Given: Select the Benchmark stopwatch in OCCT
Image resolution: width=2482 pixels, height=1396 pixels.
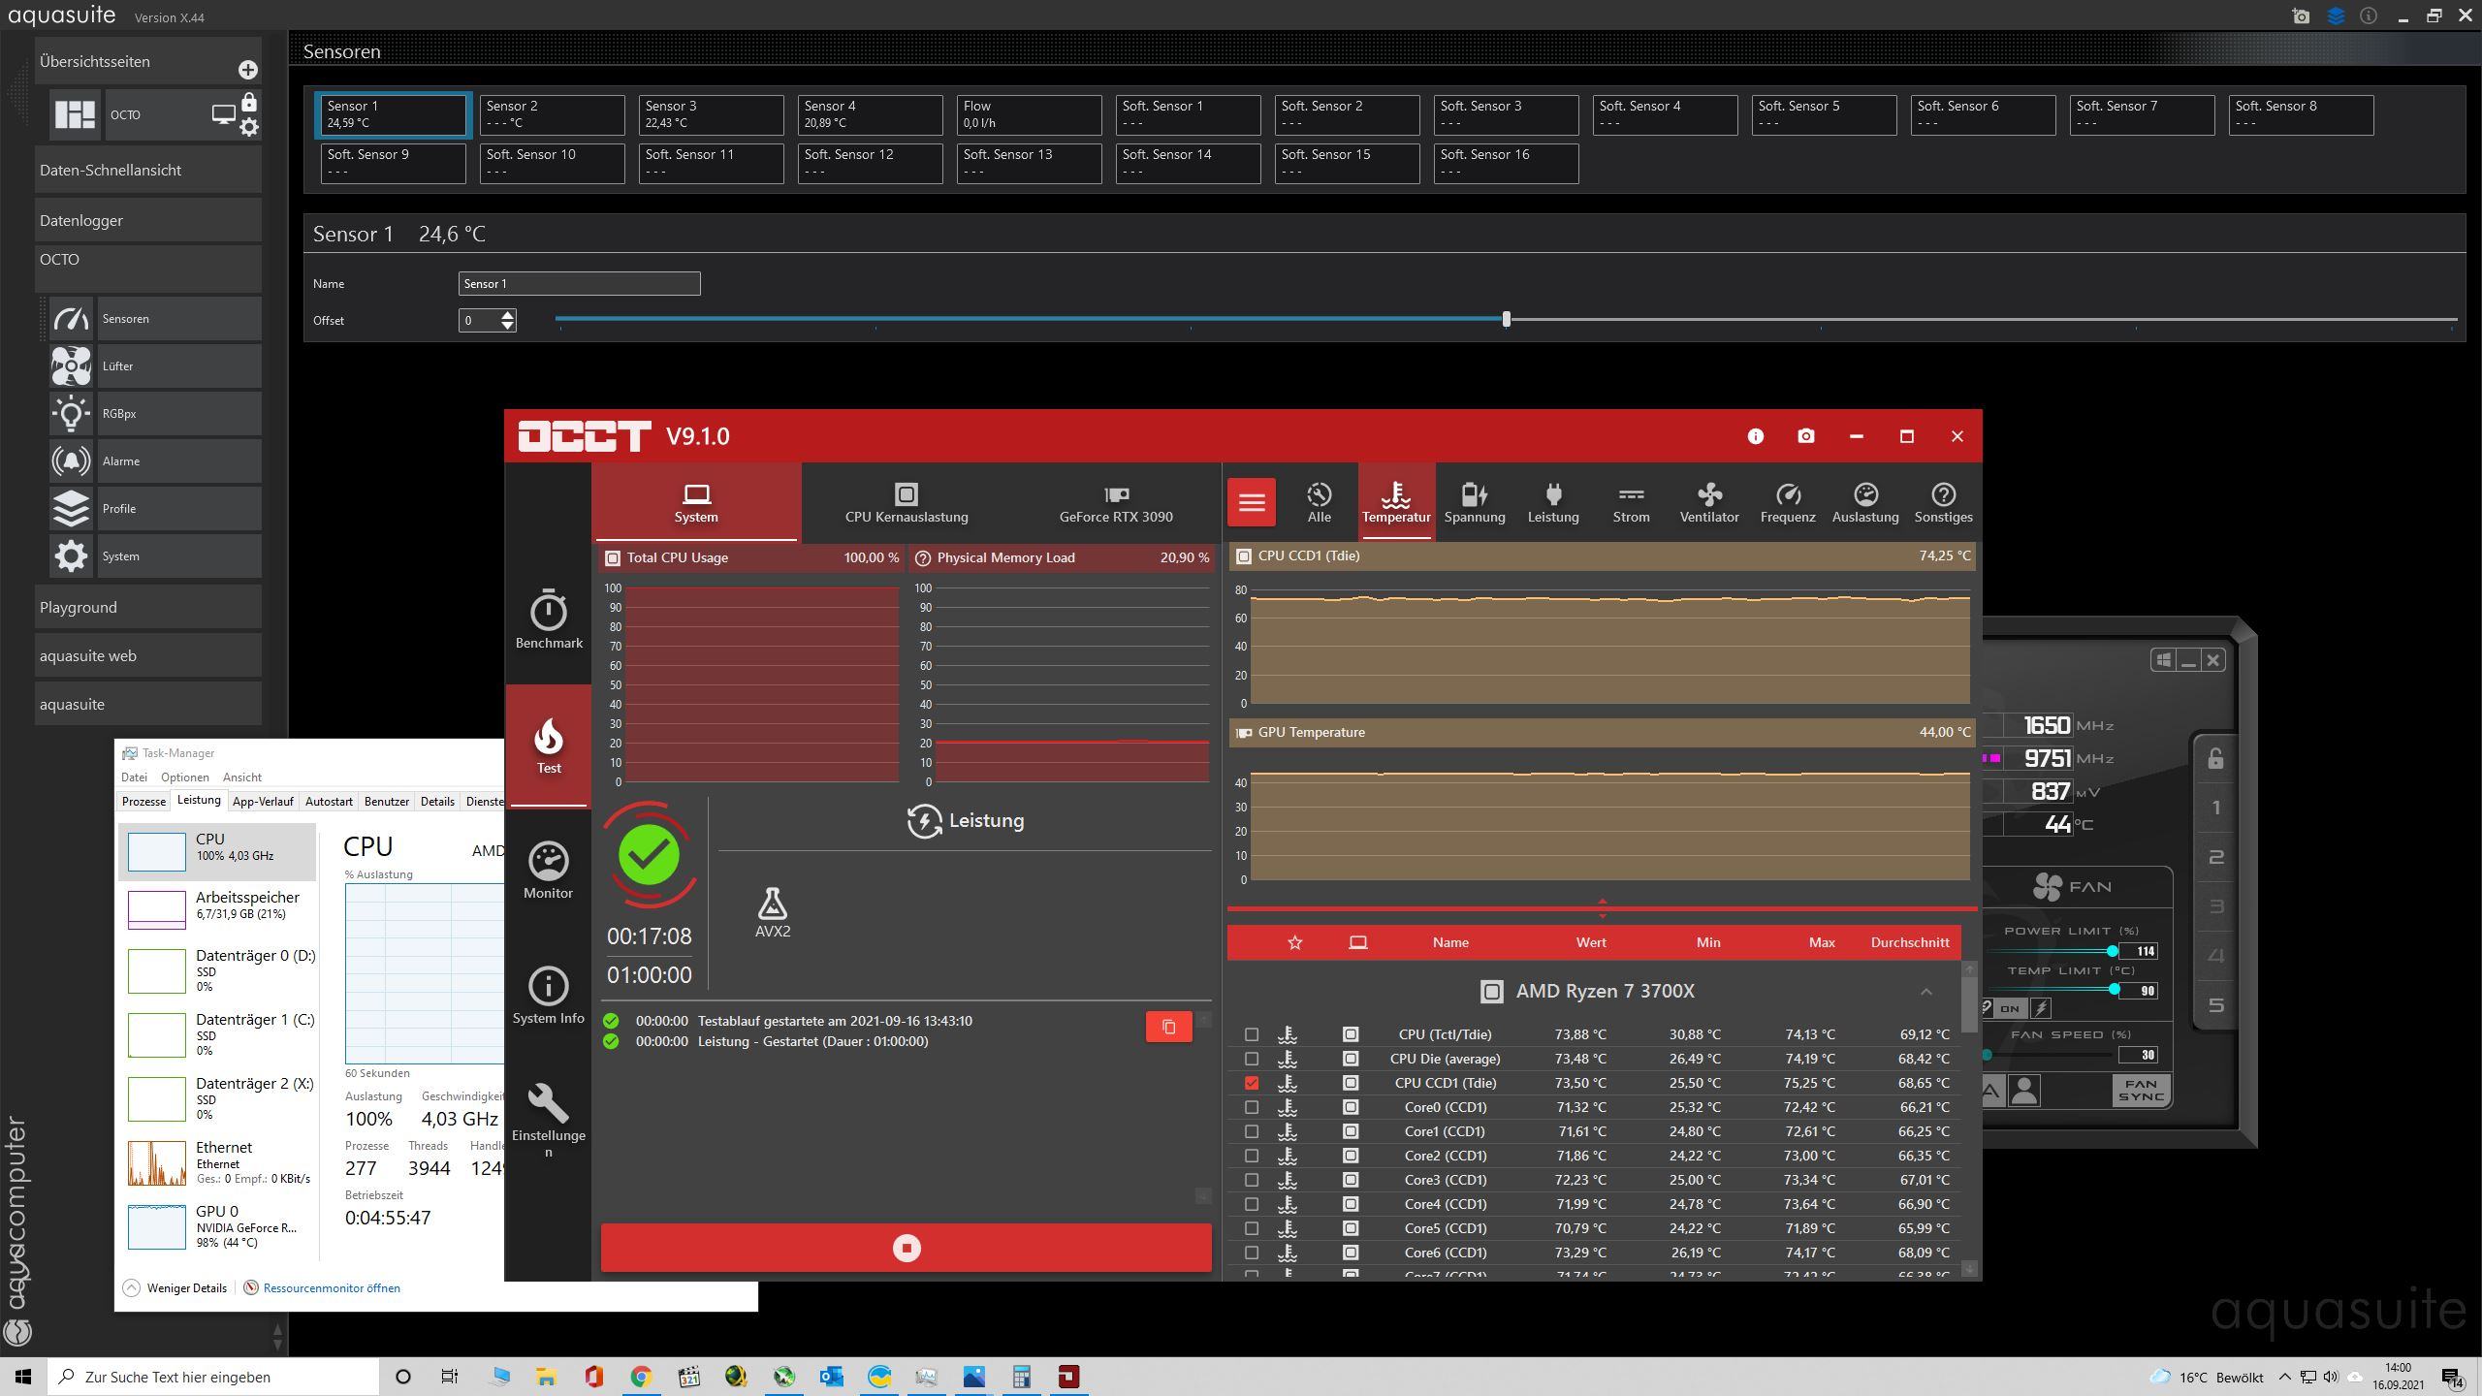Looking at the screenshot, I should tap(549, 619).
